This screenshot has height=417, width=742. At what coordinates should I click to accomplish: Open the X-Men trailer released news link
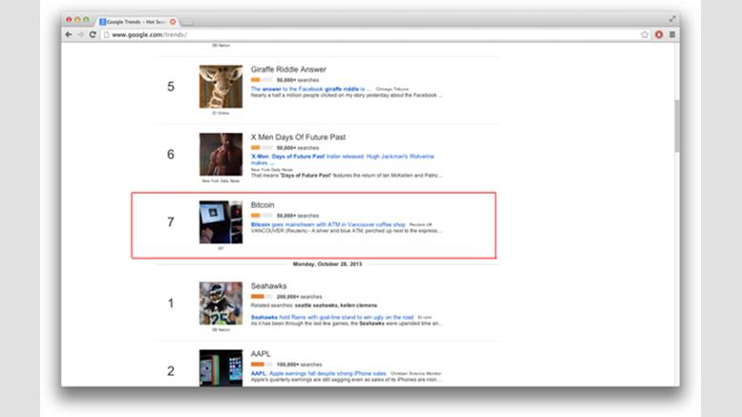pyautogui.click(x=342, y=159)
